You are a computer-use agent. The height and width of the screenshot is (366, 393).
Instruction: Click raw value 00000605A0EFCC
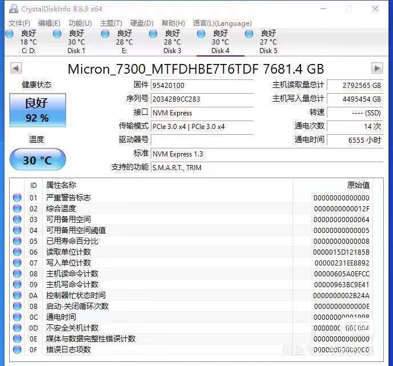pyautogui.click(x=342, y=274)
